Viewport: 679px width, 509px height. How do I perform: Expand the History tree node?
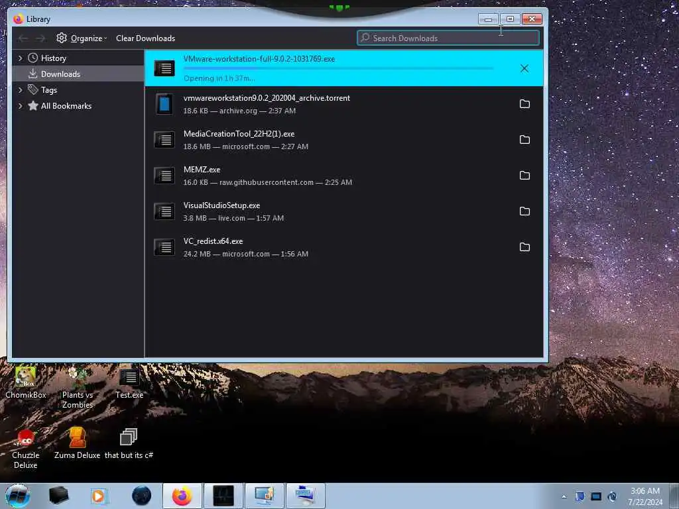point(20,58)
